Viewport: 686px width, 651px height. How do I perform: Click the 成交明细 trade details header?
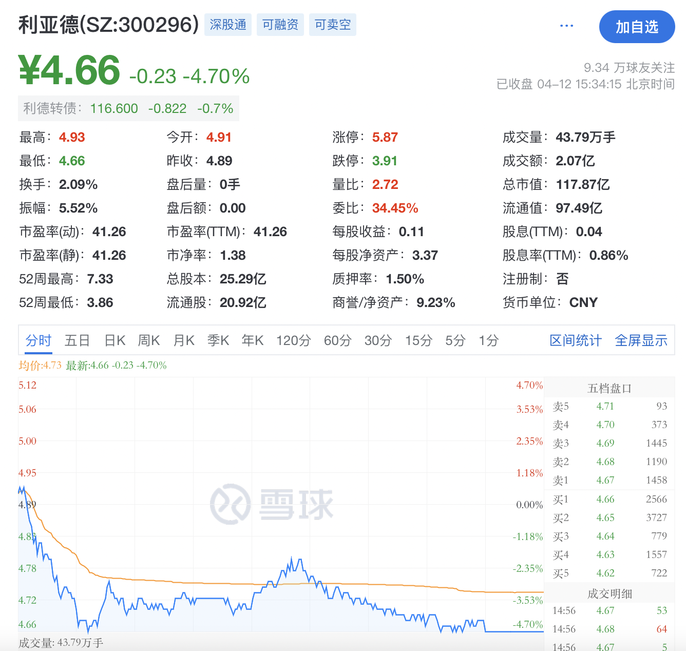coord(609,593)
